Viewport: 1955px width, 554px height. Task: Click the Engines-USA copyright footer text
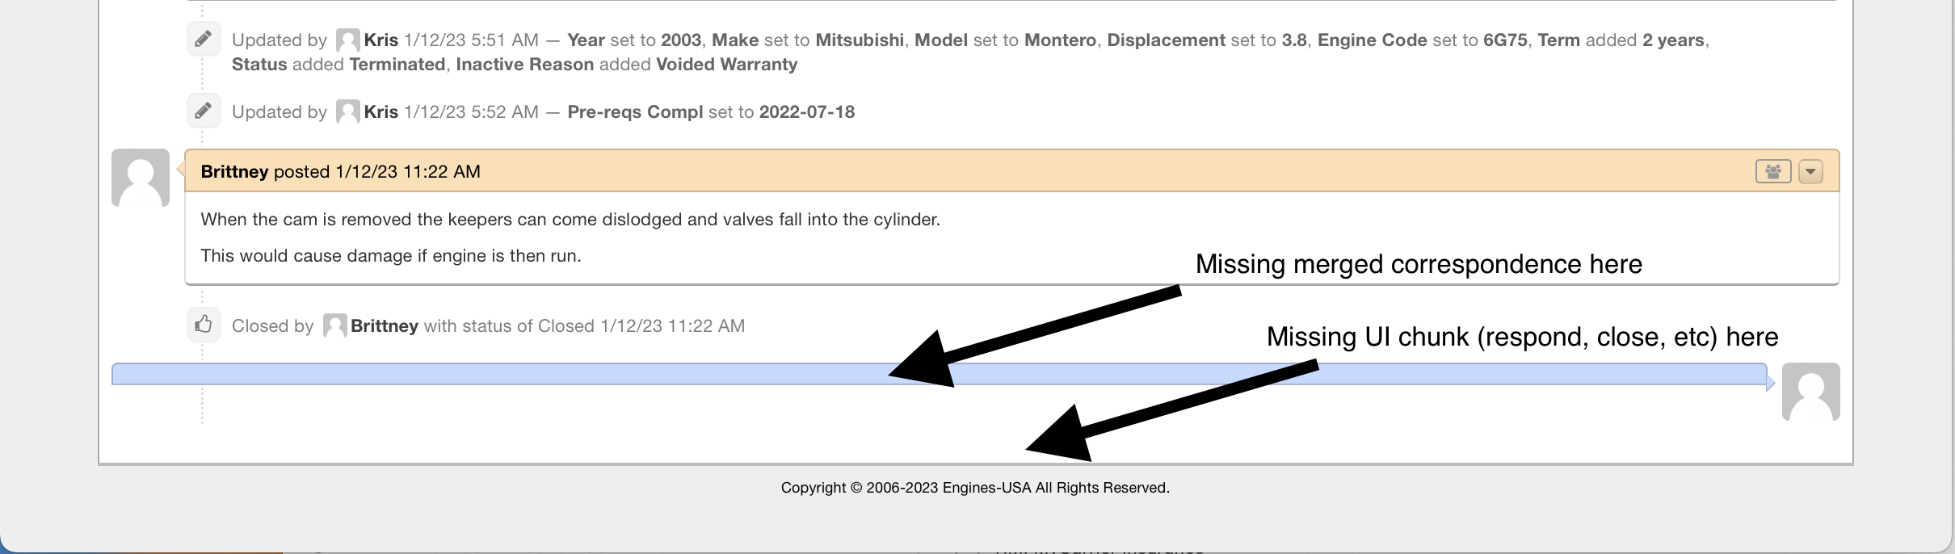tap(975, 488)
